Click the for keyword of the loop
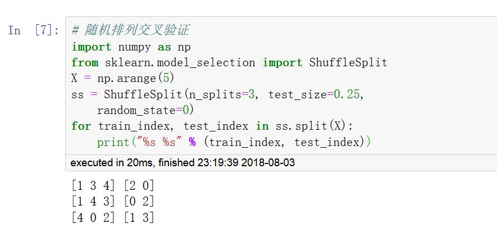This screenshot has height=237, width=497. 81,126
